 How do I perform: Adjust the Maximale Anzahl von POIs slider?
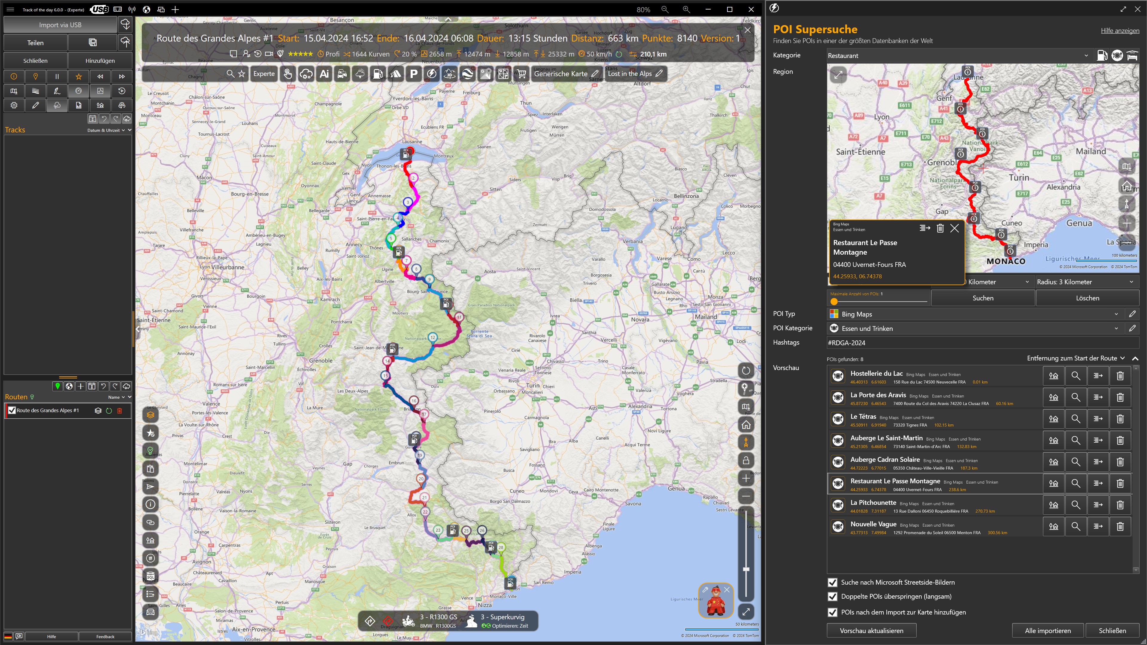pos(834,302)
